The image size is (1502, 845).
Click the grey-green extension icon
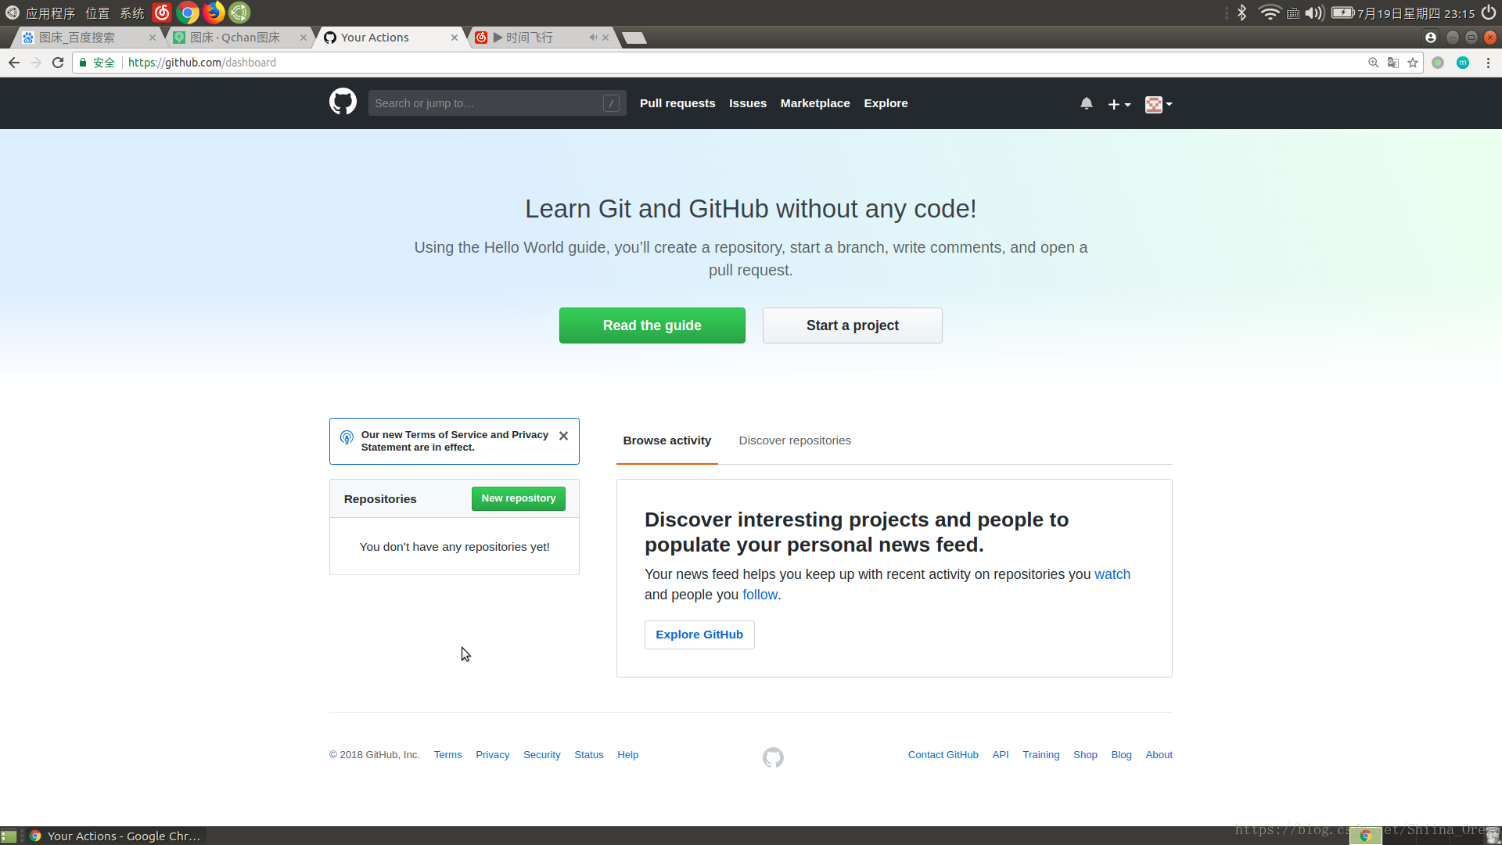tap(1438, 63)
